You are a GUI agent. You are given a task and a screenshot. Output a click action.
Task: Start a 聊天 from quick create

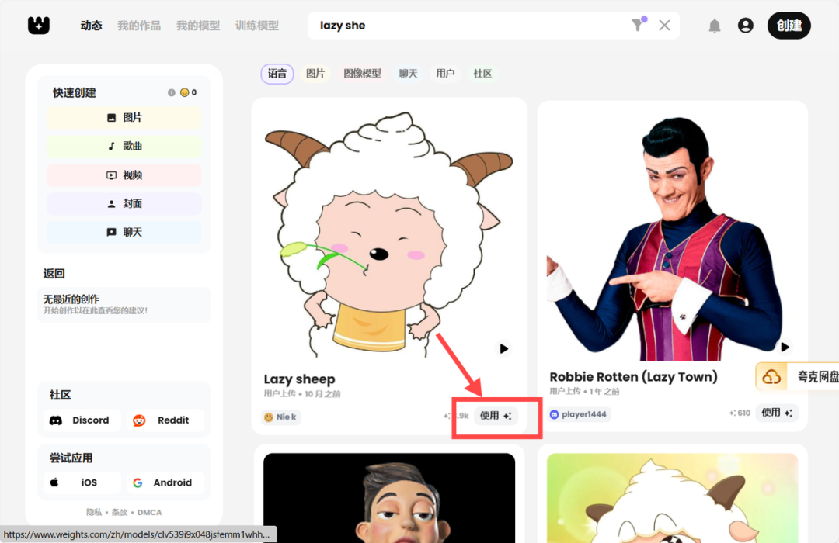[x=124, y=232]
